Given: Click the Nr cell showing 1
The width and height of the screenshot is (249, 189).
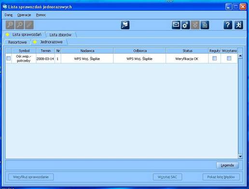Looking at the screenshot, I should [57, 58].
